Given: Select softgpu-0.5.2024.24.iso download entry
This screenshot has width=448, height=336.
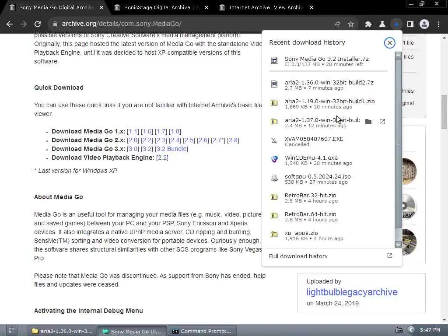Looking at the screenshot, I should pyautogui.click(x=329, y=179).
